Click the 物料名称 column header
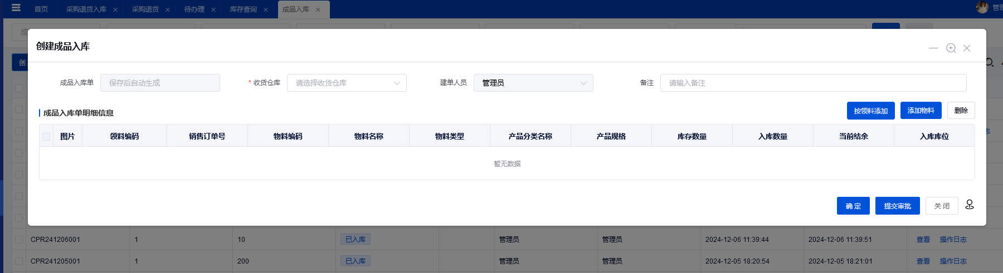The image size is (1003, 273). pos(369,136)
